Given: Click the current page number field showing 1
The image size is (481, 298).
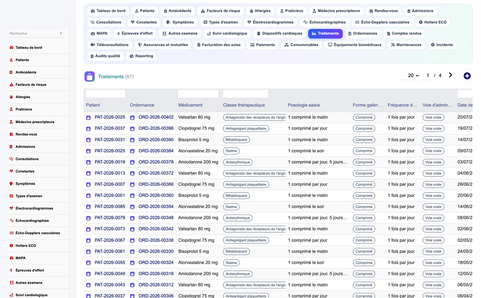Looking at the screenshot, I should tap(428, 75).
